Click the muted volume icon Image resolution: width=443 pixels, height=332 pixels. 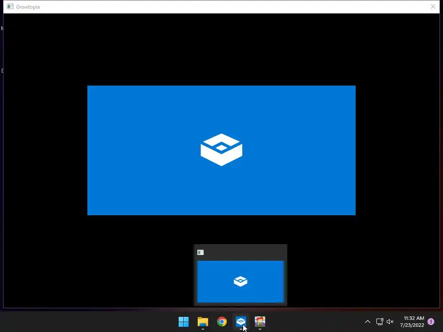tap(390, 322)
